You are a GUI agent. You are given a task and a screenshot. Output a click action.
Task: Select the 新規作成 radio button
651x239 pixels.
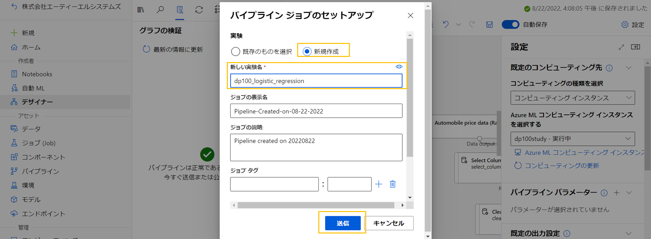click(x=307, y=51)
